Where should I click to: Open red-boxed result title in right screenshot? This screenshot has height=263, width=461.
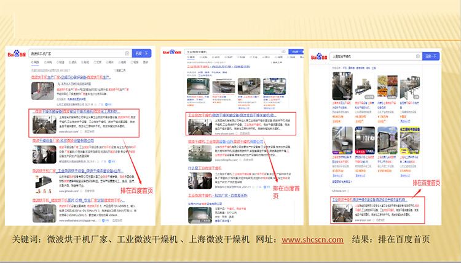(x=369, y=200)
